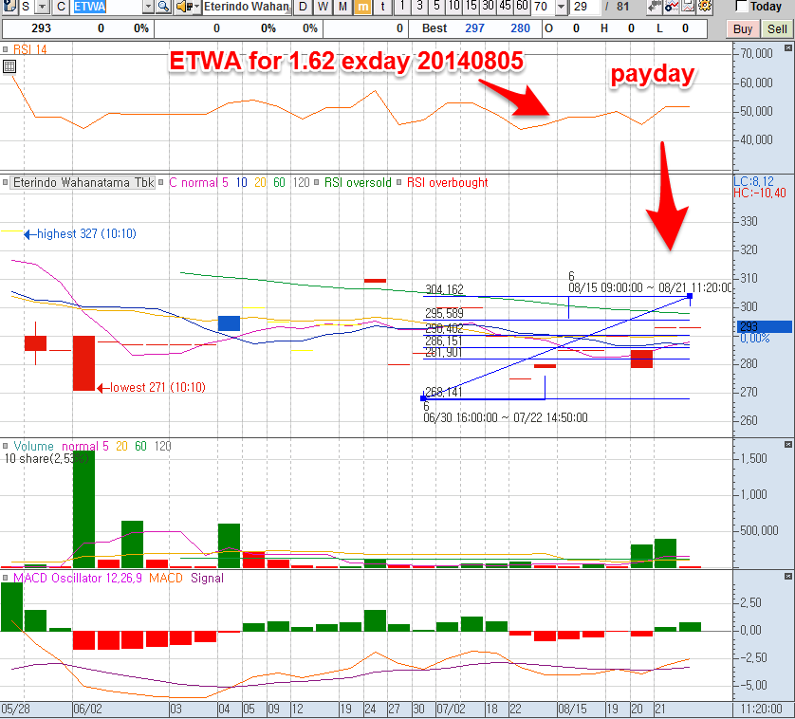
Task: Expand the 70 interval dropdown arrow
Action: coord(561,7)
